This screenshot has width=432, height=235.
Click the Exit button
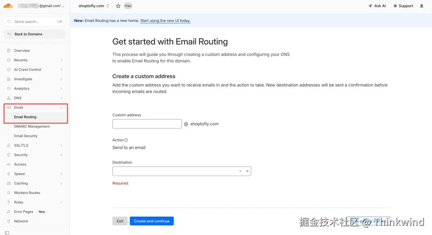[x=120, y=221]
